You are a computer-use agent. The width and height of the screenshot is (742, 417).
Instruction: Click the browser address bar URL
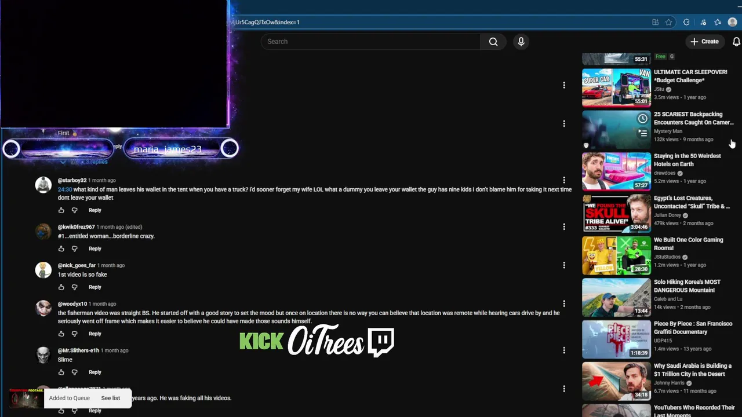(265, 22)
